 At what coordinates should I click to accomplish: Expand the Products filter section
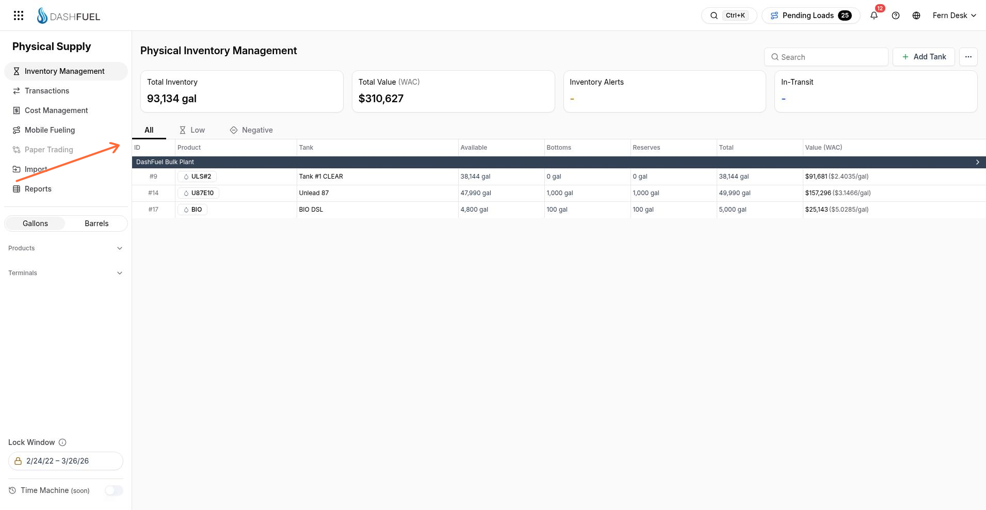coord(66,248)
